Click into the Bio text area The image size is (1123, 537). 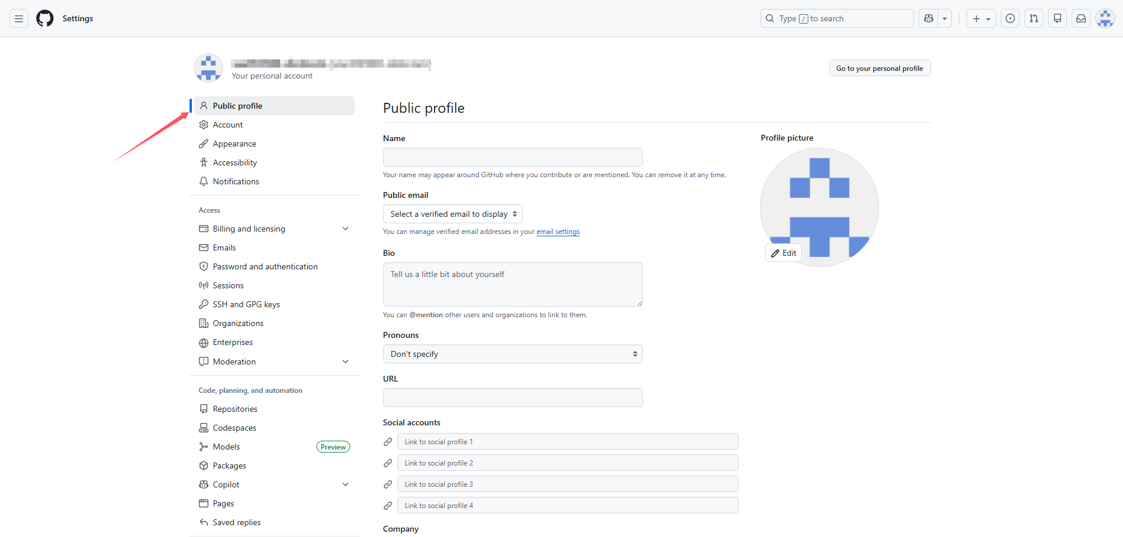coord(512,284)
